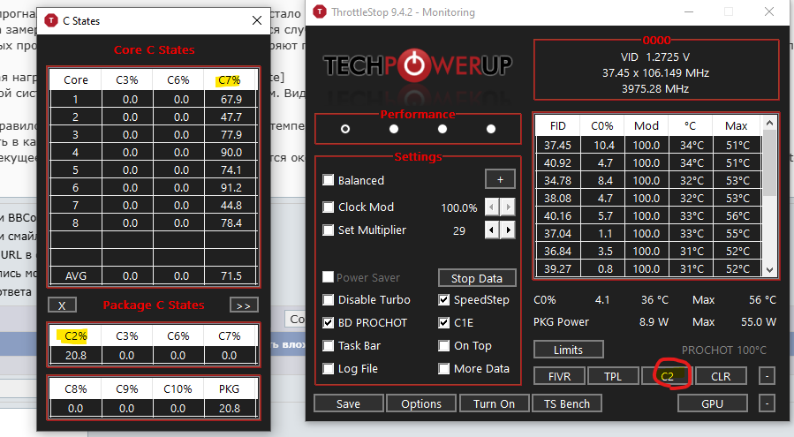The height and width of the screenshot is (437, 794).
Task: Click the Save button
Action: (x=348, y=403)
